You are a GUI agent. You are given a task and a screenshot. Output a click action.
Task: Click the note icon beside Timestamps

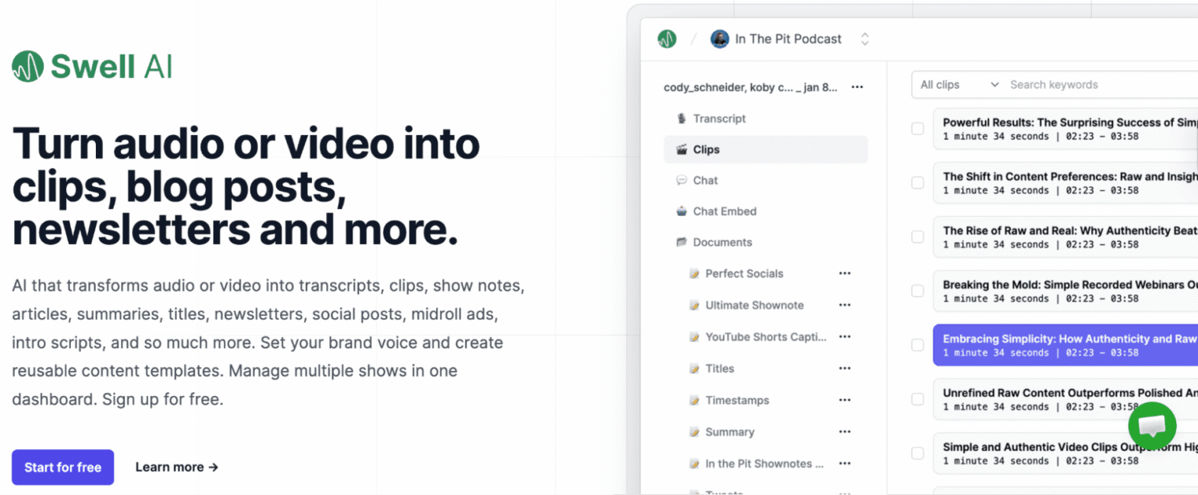[x=694, y=401]
